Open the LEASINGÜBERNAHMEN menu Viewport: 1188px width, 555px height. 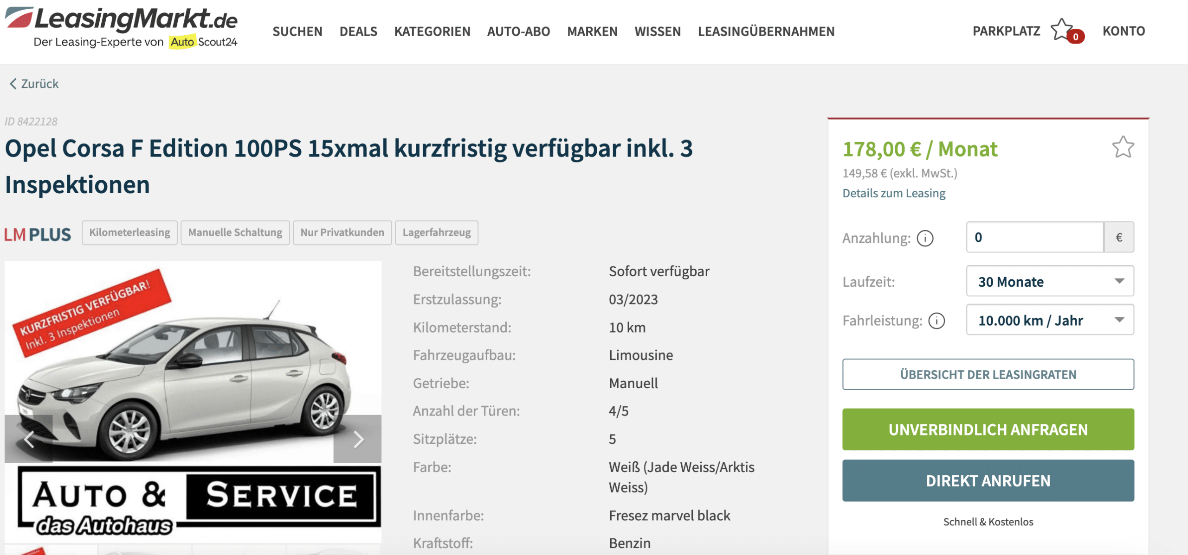[766, 31]
